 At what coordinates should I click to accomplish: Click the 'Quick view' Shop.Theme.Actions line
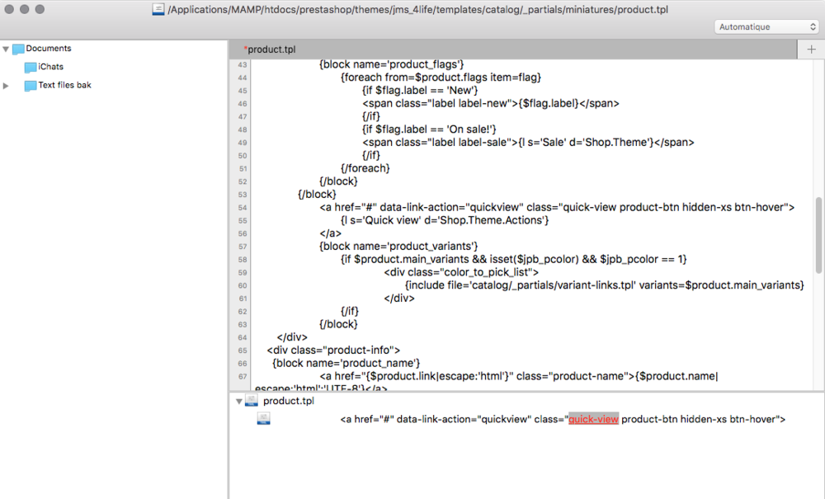(445, 220)
